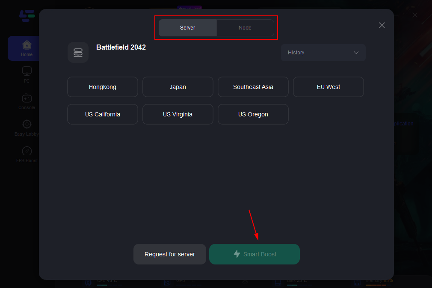Switch to the Server tab
The image size is (432, 288).
coord(188,28)
